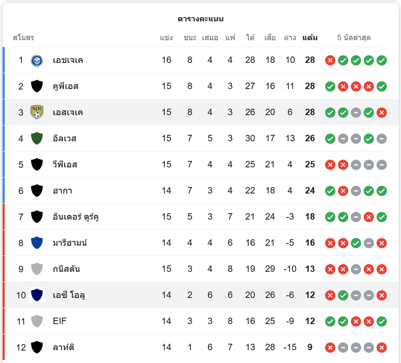401x363 pixels.
Task: Click the 5 นัดล่าสุด column header
Action: click(x=354, y=38)
